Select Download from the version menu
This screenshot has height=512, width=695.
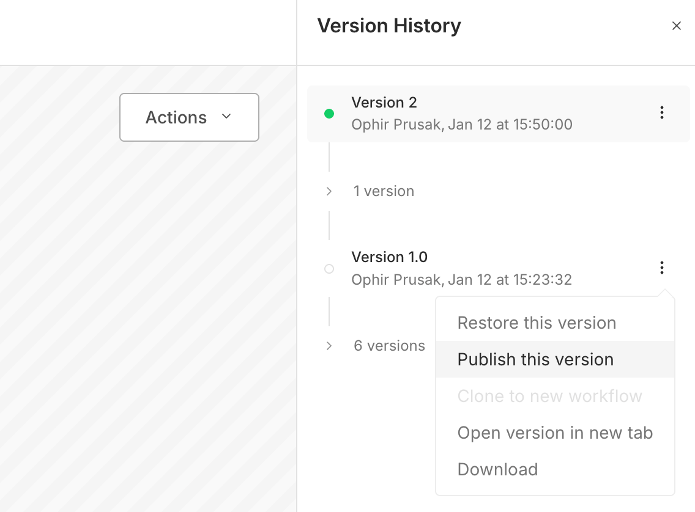[497, 469]
